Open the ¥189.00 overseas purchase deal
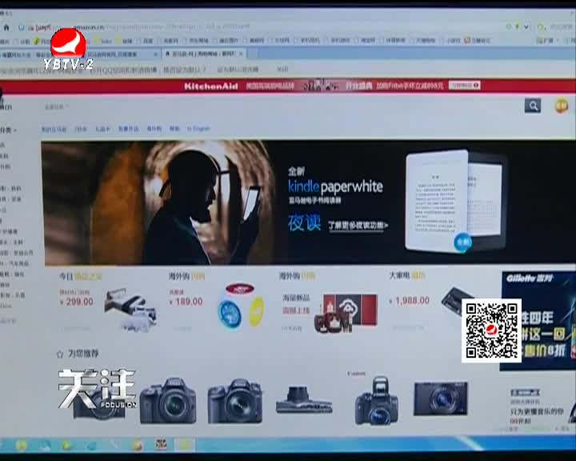The height and width of the screenshot is (461, 576). click(217, 303)
